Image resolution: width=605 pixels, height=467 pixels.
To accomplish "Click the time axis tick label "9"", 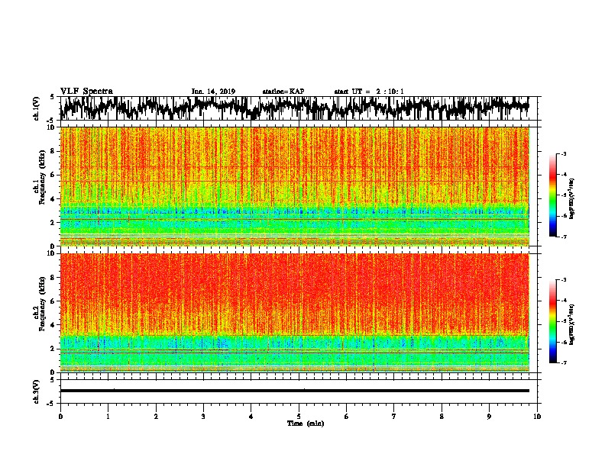I will click(489, 417).
